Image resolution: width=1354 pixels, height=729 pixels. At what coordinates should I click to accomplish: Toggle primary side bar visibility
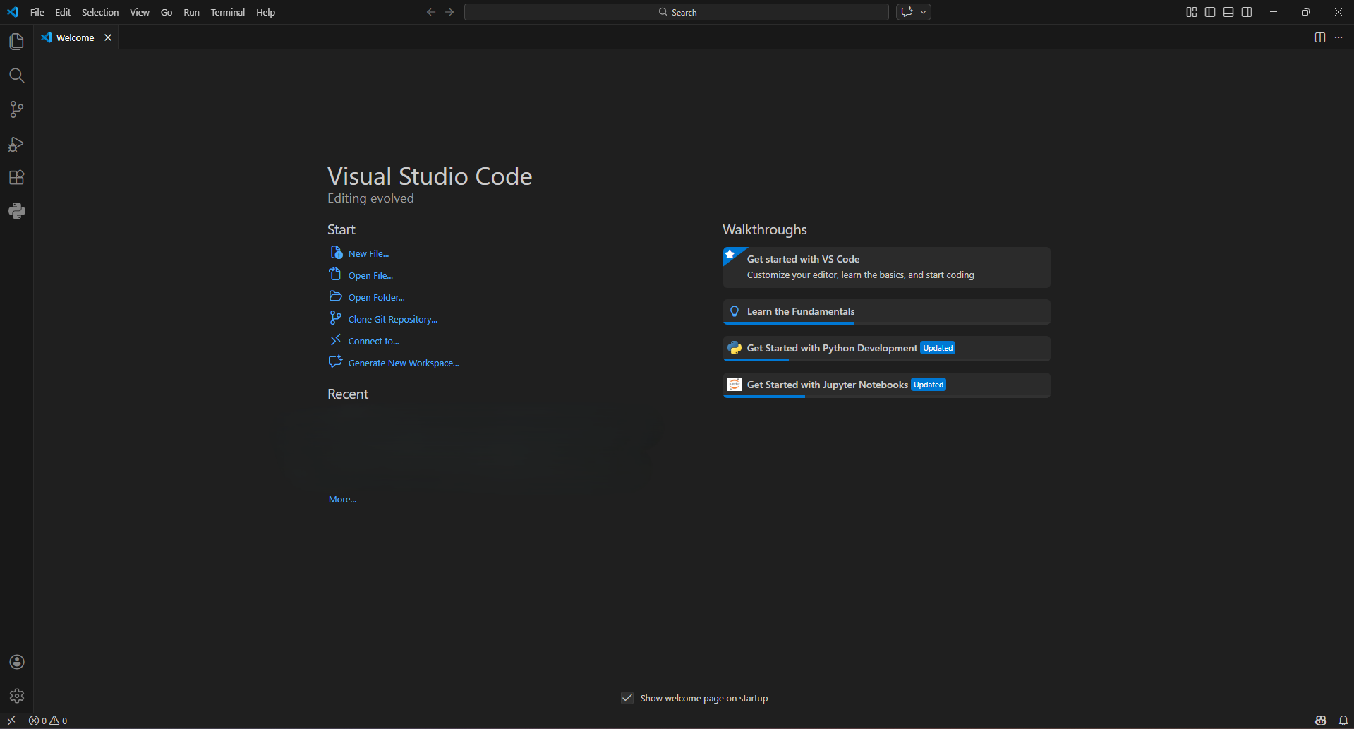pos(1210,12)
